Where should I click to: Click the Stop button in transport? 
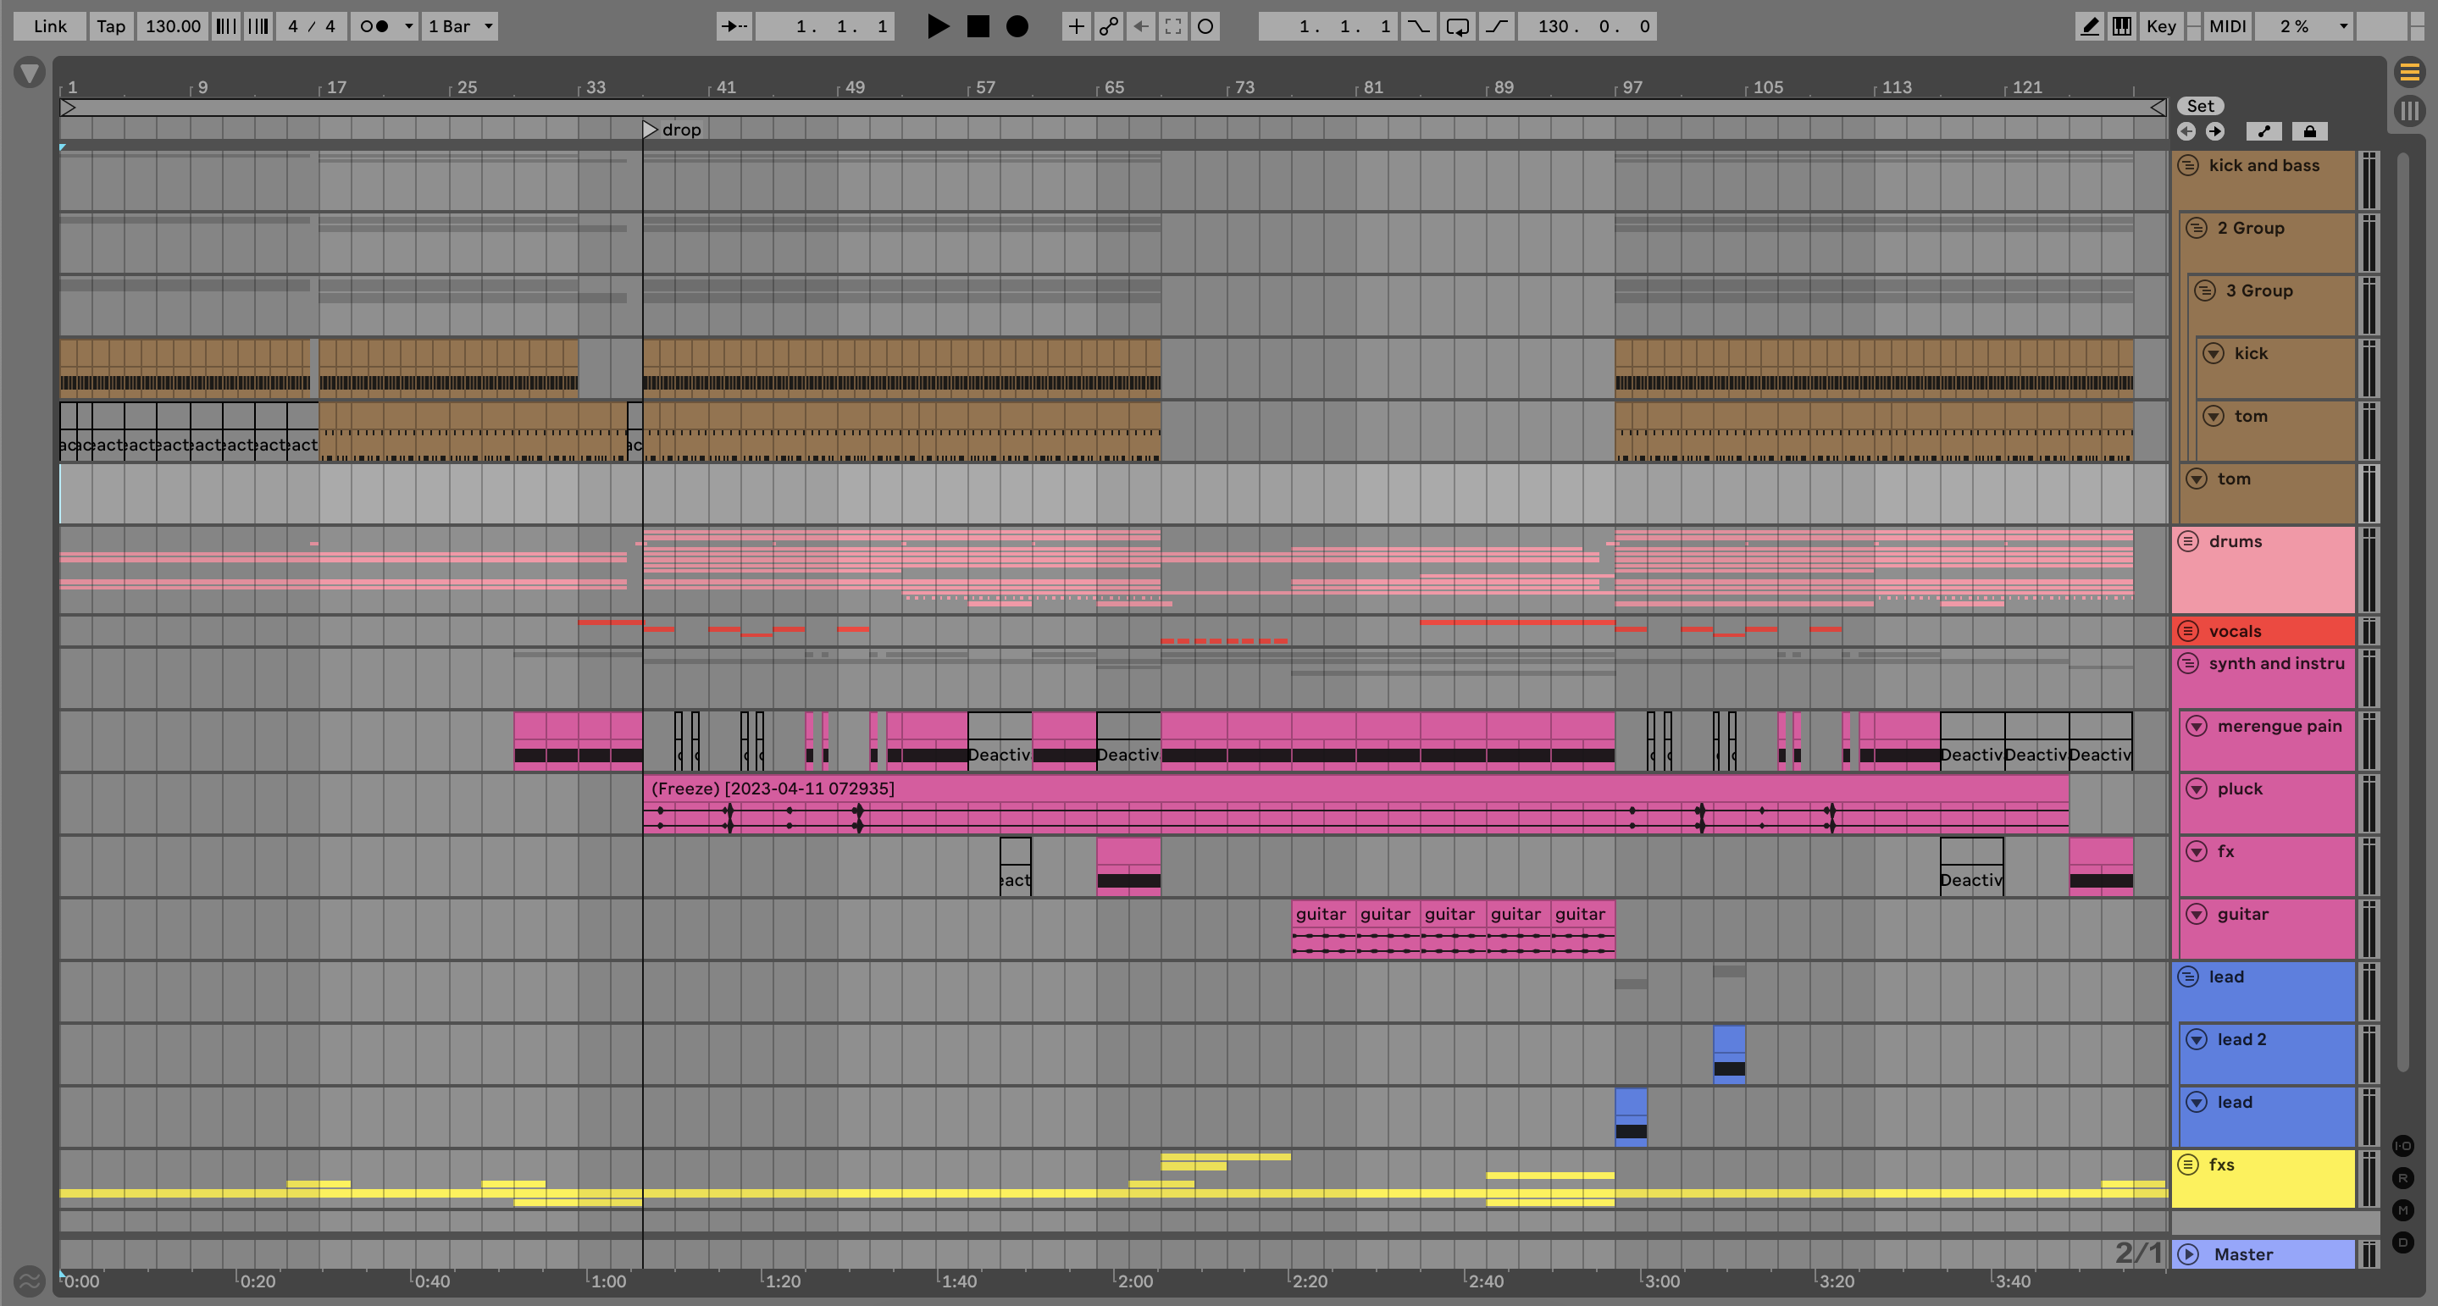[x=978, y=26]
